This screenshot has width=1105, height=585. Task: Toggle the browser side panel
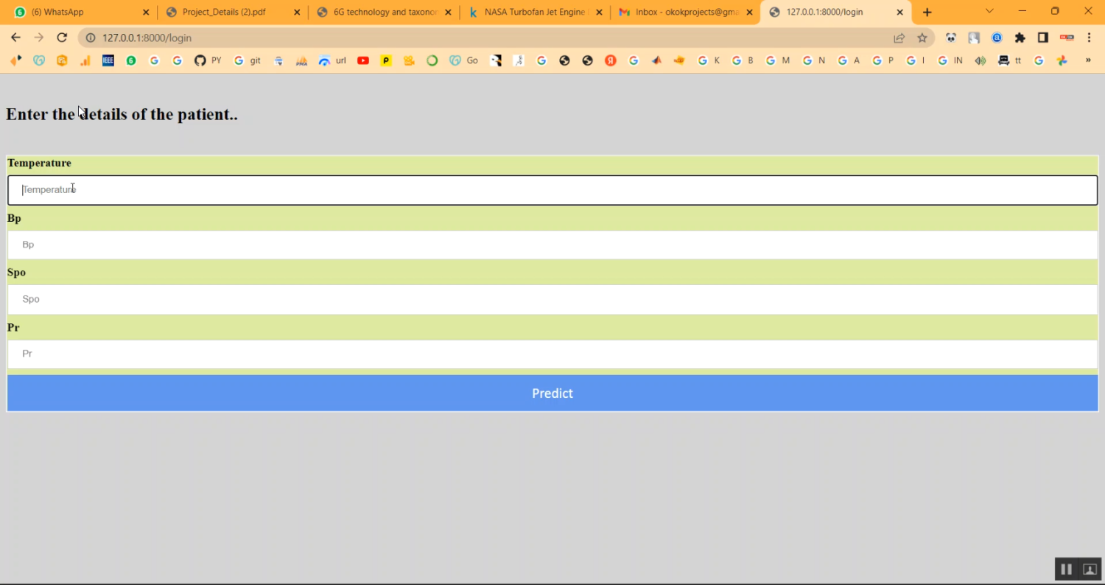[1042, 38]
